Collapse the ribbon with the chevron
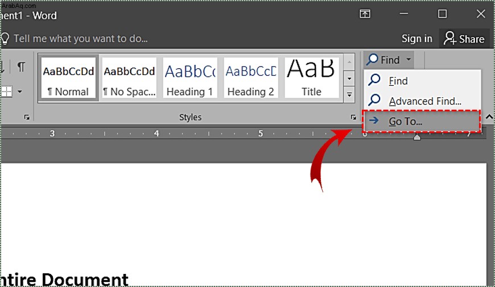 click(489, 117)
